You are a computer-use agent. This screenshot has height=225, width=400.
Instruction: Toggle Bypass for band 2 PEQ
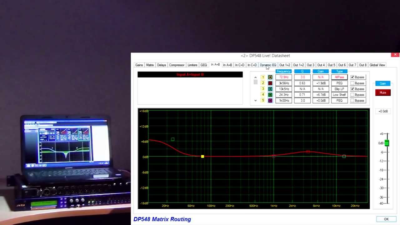click(352, 83)
